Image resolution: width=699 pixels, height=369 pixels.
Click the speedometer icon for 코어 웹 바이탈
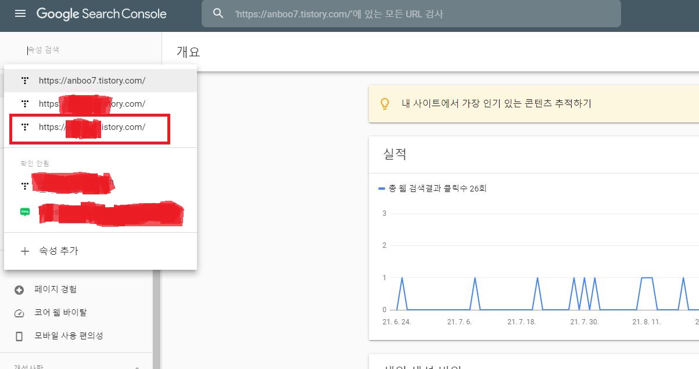[19, 313]
